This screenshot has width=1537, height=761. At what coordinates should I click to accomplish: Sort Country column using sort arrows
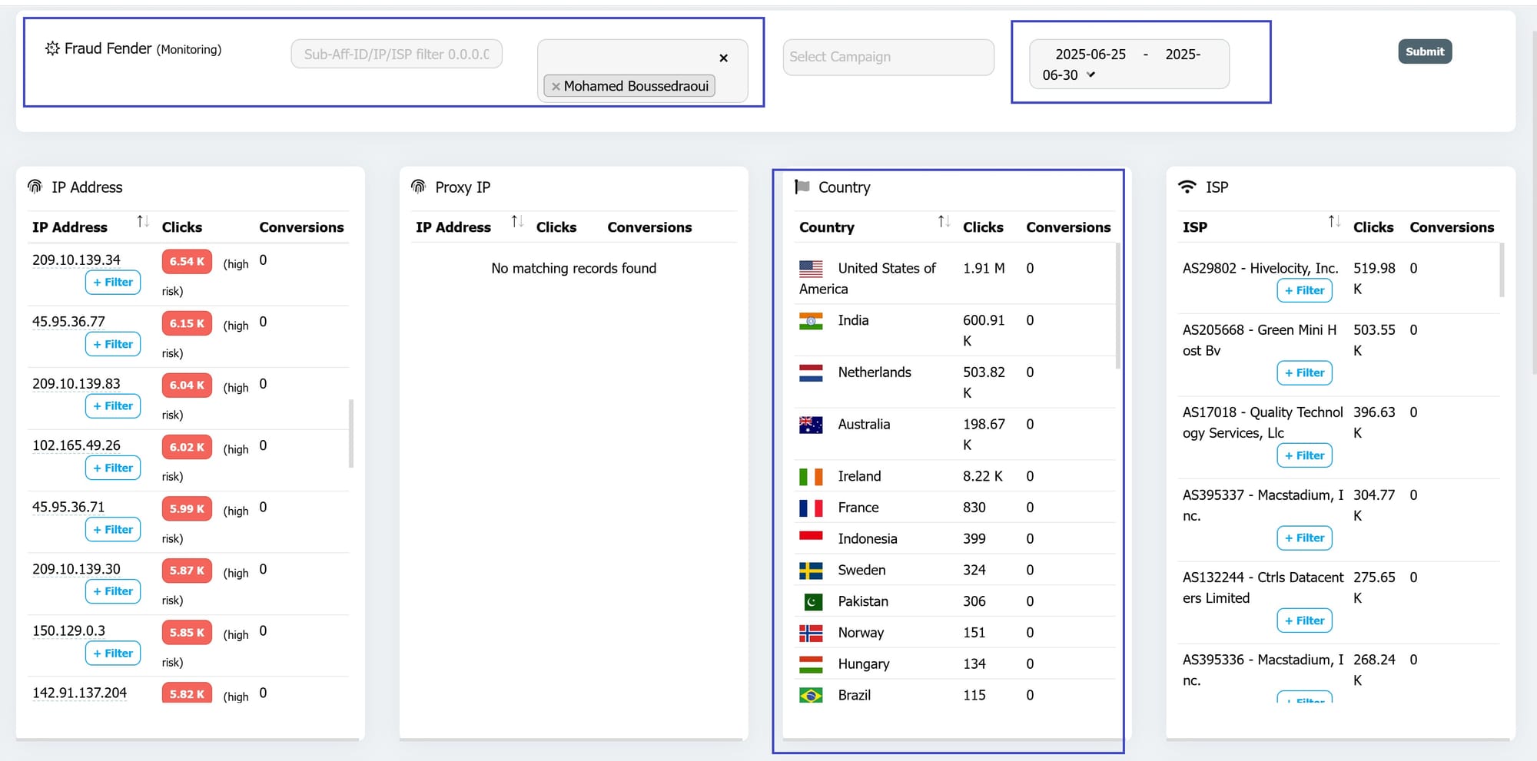[944, 222]
